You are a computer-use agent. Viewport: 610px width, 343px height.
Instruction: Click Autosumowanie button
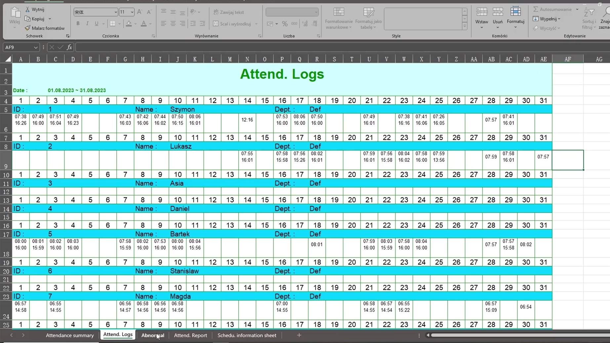(552, 9)
